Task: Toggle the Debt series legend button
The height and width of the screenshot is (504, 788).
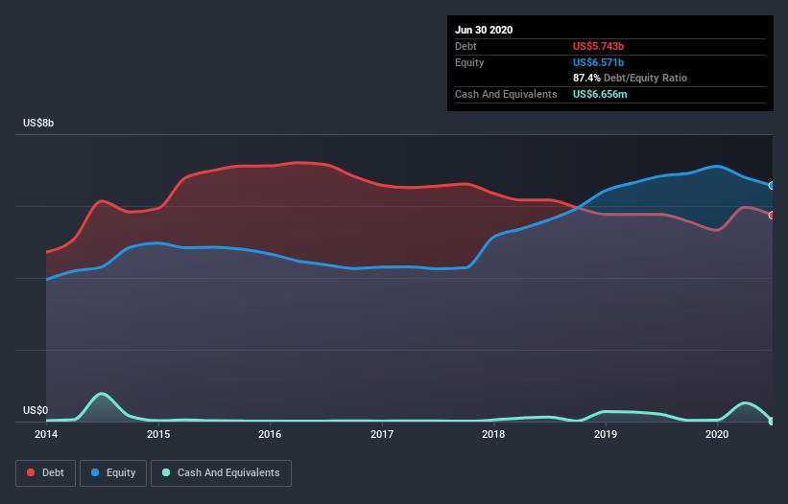Action: pos(45,473)
